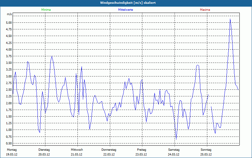
Task: Click the Dienstag day label
Action: click(44, 150)
